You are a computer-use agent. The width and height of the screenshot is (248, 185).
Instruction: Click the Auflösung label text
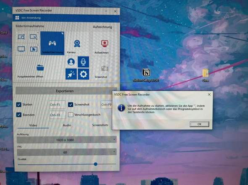coord(23,134)
